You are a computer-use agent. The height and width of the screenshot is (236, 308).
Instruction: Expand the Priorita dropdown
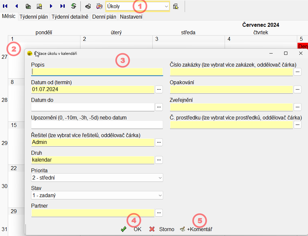point(160,178)
